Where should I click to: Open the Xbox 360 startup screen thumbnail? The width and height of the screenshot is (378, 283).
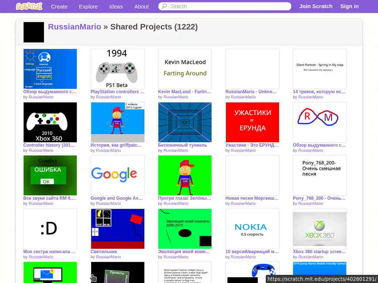[x=320, y=229]
